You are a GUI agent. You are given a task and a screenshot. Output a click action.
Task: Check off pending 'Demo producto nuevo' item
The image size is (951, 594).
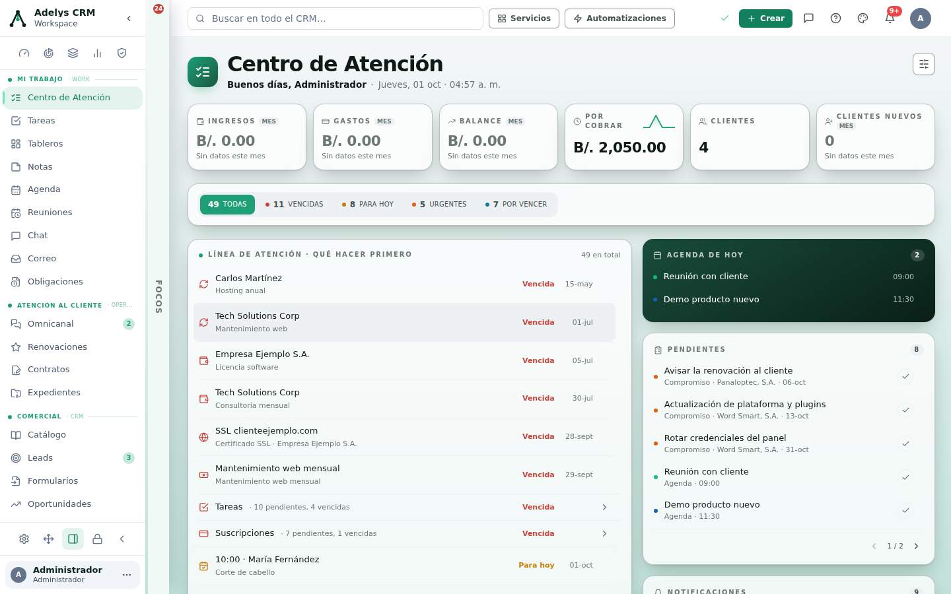coord(905,510)
